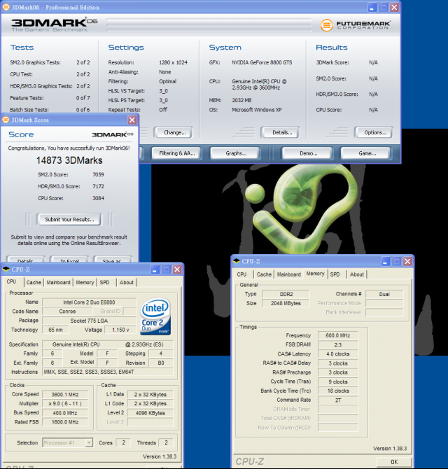Click the Options... results button
Viewport: 448px width, 469px height.
tap(374, 132)
